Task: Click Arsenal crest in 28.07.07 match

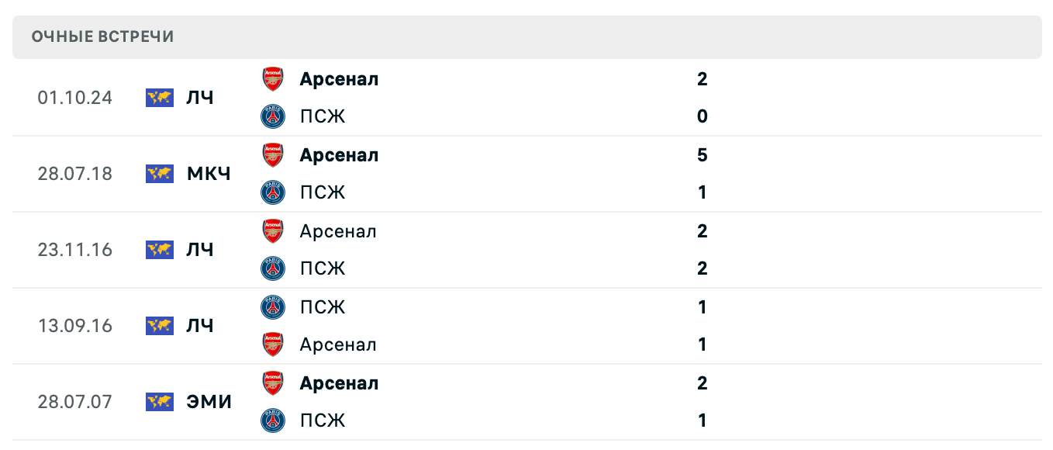Action: click(x=273, y=383)
